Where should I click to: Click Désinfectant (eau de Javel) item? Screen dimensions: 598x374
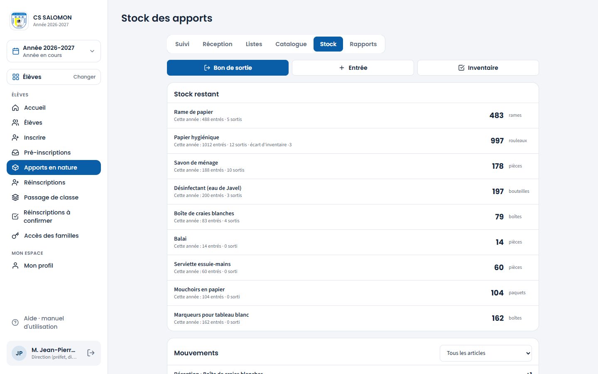(x=353, y=192)
